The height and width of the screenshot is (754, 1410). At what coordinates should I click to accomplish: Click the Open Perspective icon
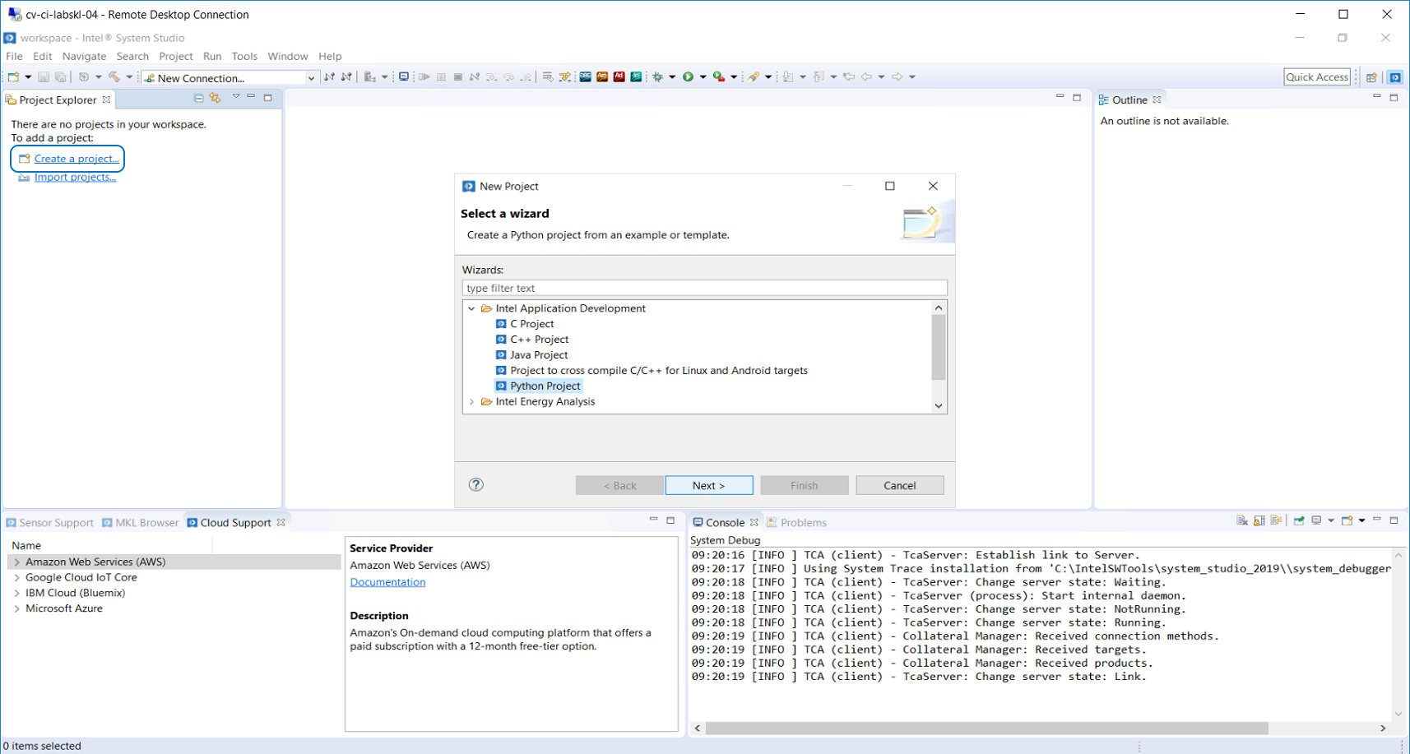pos(1371,77)
